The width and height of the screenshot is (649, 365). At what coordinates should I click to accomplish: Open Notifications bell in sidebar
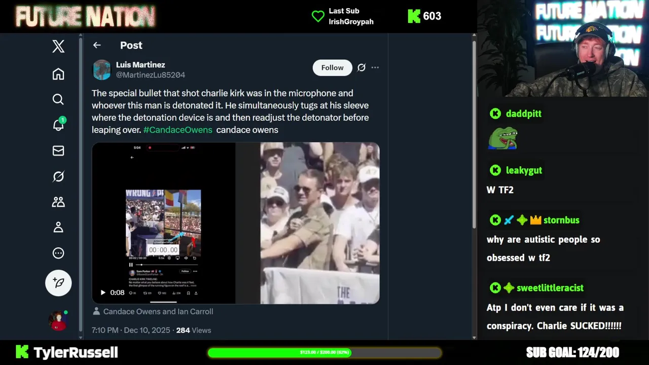59,124
